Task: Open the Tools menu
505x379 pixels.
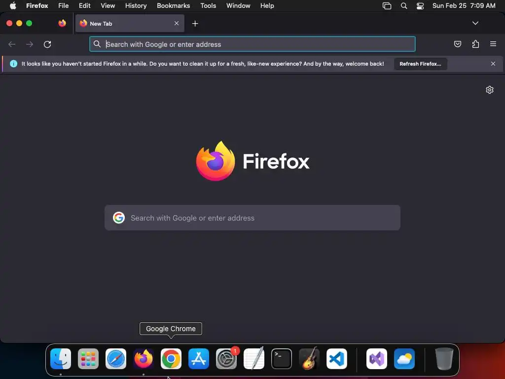Action: tap(208, 5)
